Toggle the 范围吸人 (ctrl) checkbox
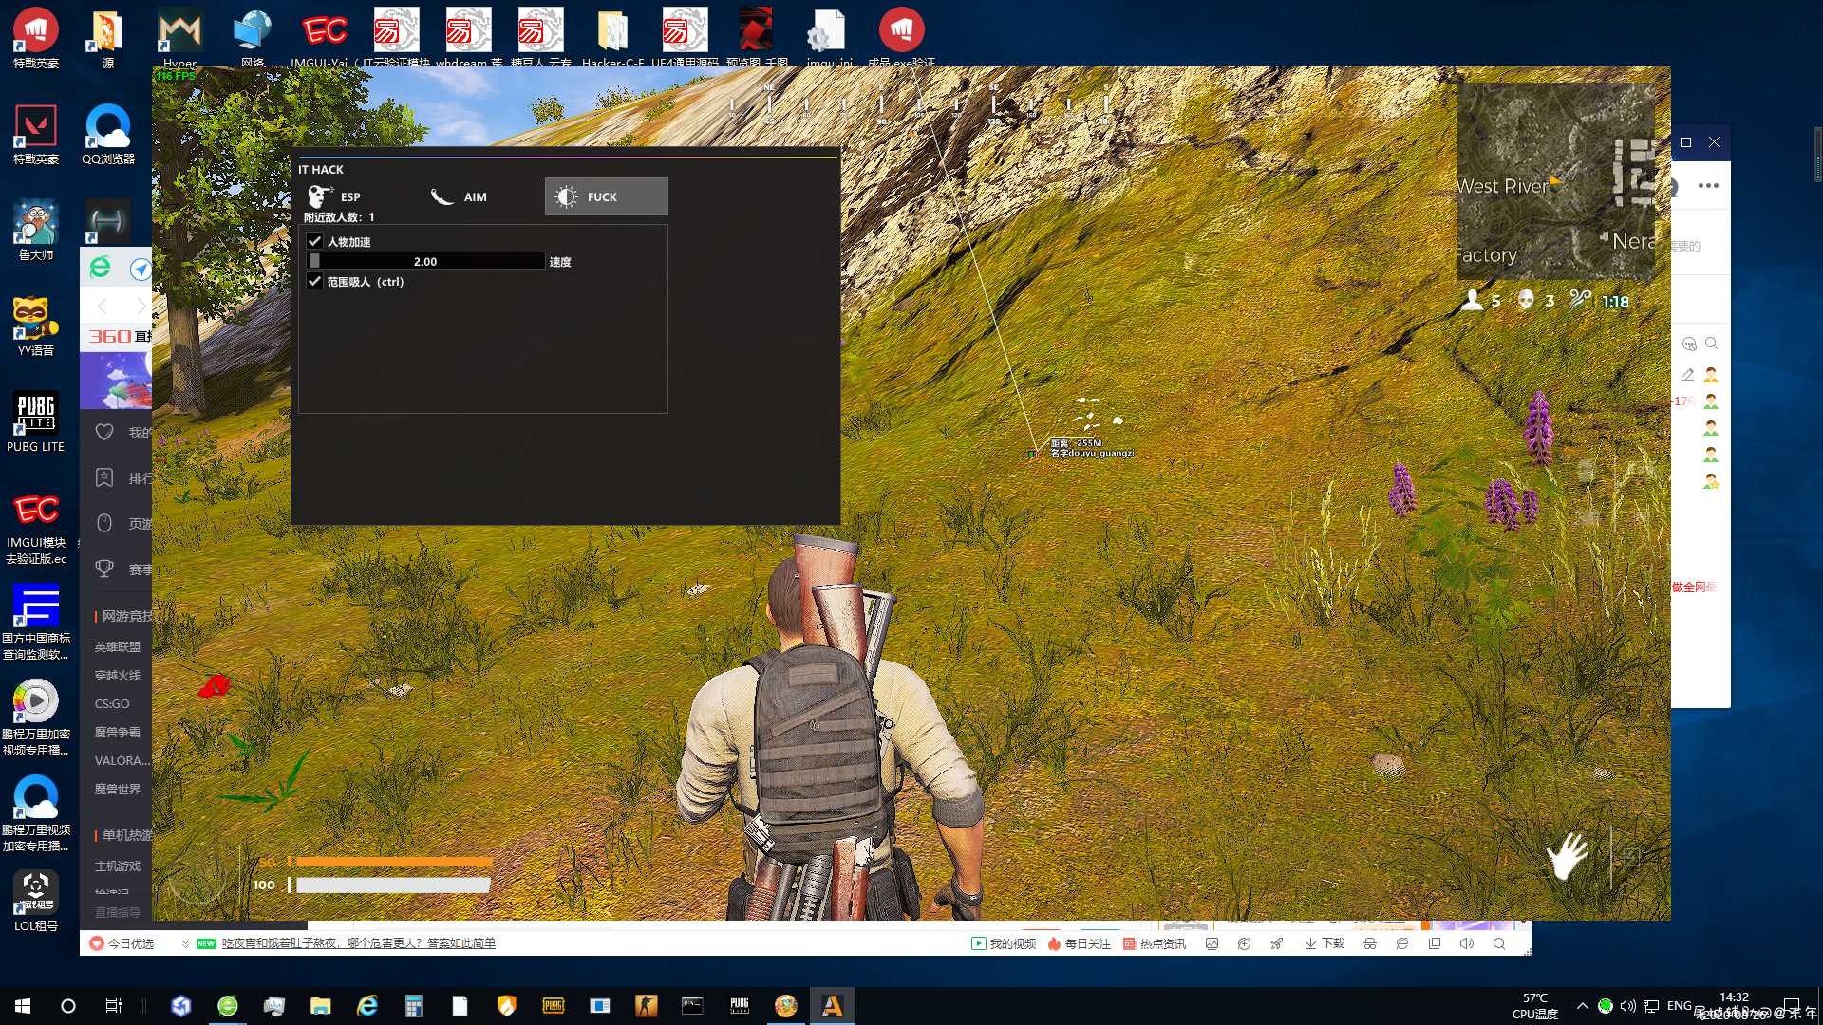The height and width of the screenshot is (1025, 1823). click(315, 281)
